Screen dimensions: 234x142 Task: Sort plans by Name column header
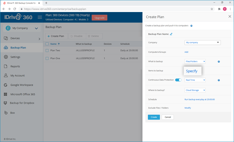point(53,44)
